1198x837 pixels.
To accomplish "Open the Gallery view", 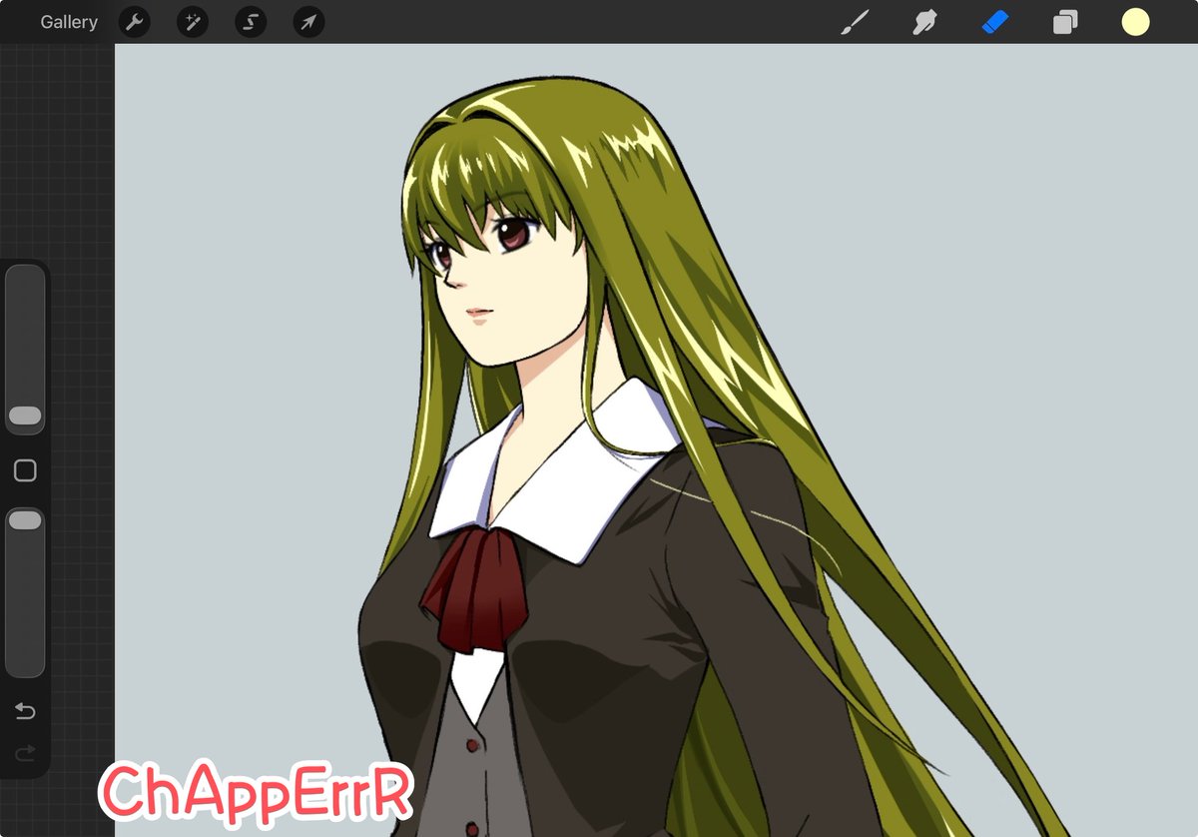I will 69,22.
